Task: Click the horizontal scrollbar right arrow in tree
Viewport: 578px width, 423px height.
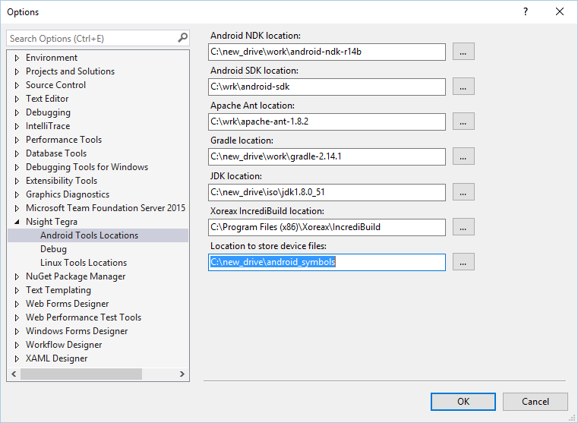Action: pos(182,374)
